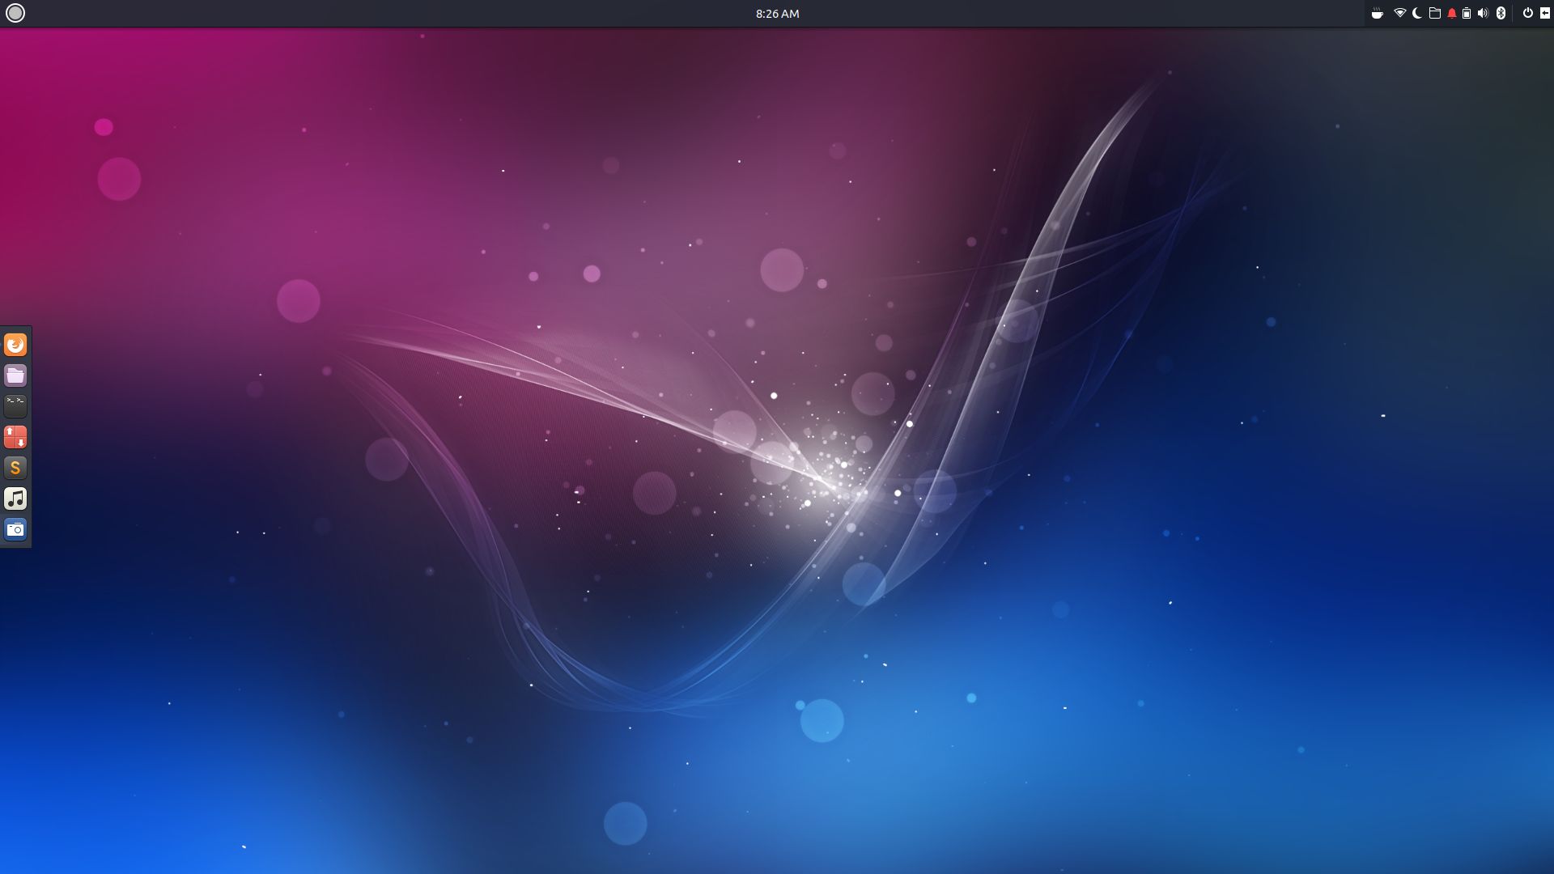Launch Sublime Text from the dock
1554x874 pixels.
15,468
